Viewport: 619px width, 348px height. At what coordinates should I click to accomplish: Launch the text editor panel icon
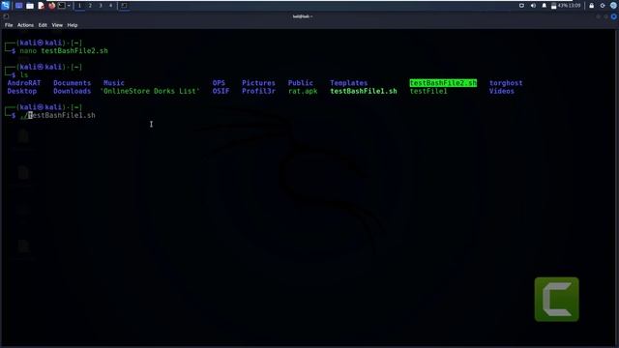[41, 6]
